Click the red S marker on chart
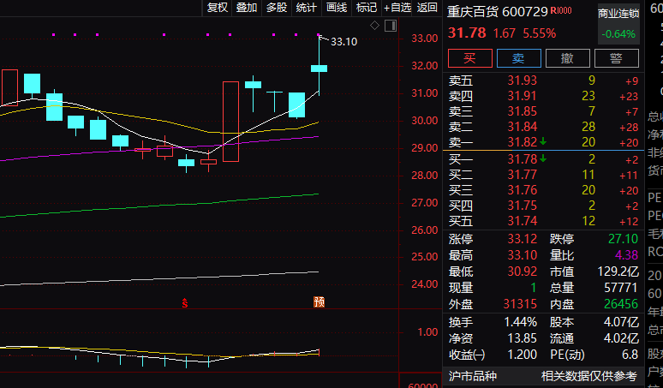This screenshot has width=663, height=388. click(x=185, y=302)
